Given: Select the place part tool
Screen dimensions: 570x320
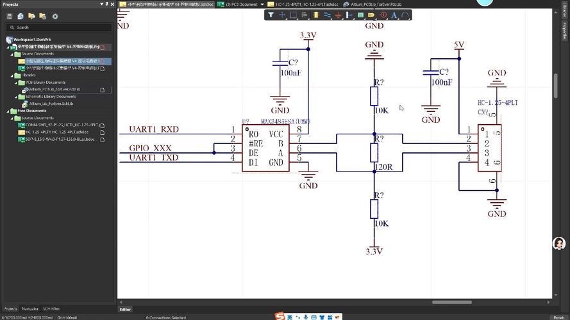Looking at the screenshot, I should coord(315,15).
